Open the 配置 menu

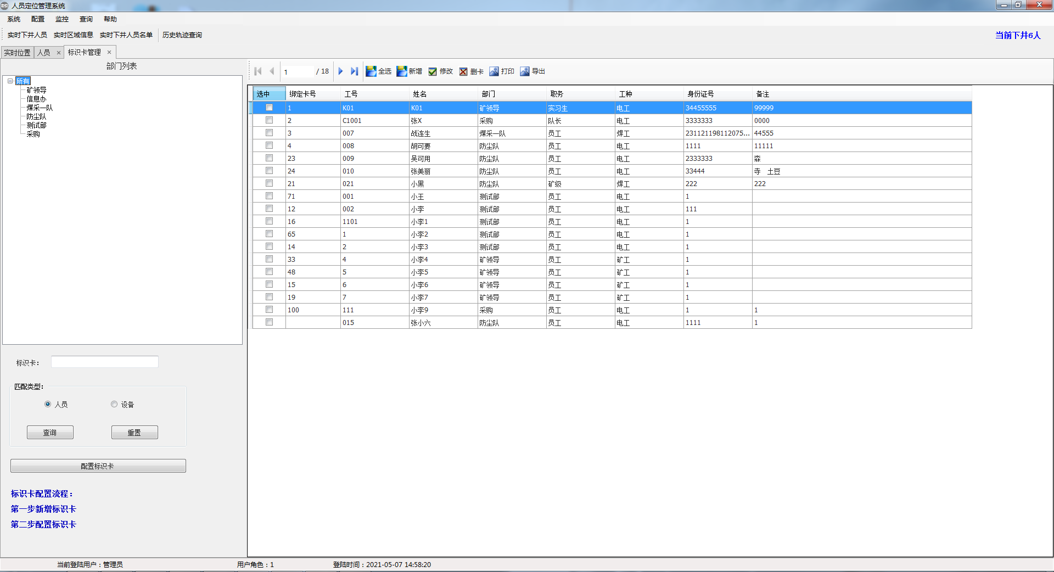point(38,19)
